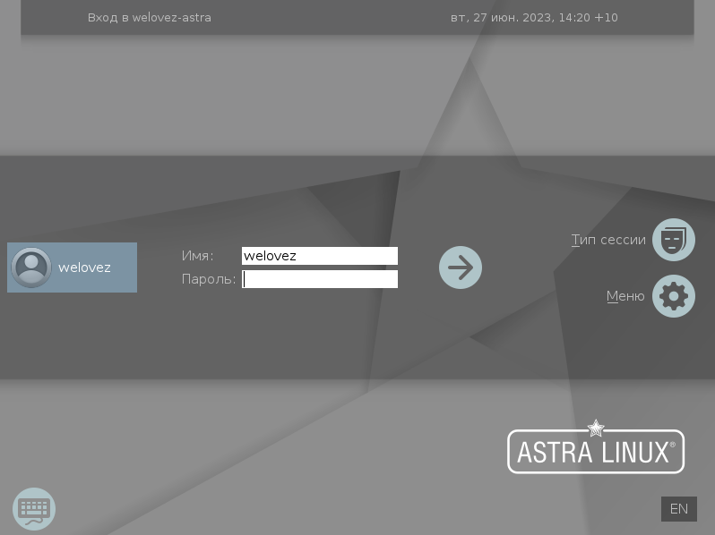Open the Меню gear icon
The height and width of the screenshot is (535, 715).
(x=674, y=296)
